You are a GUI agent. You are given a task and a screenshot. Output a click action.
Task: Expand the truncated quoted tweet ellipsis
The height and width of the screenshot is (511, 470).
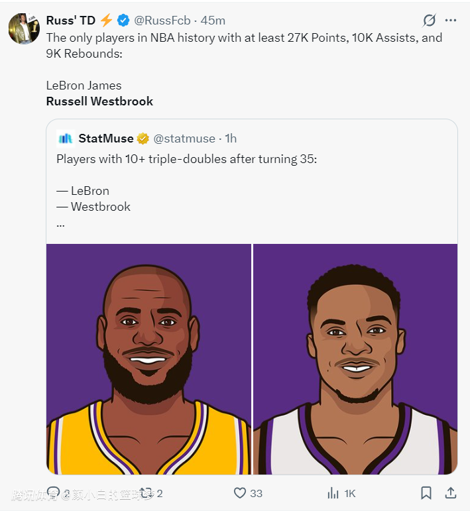click(60, 223)
